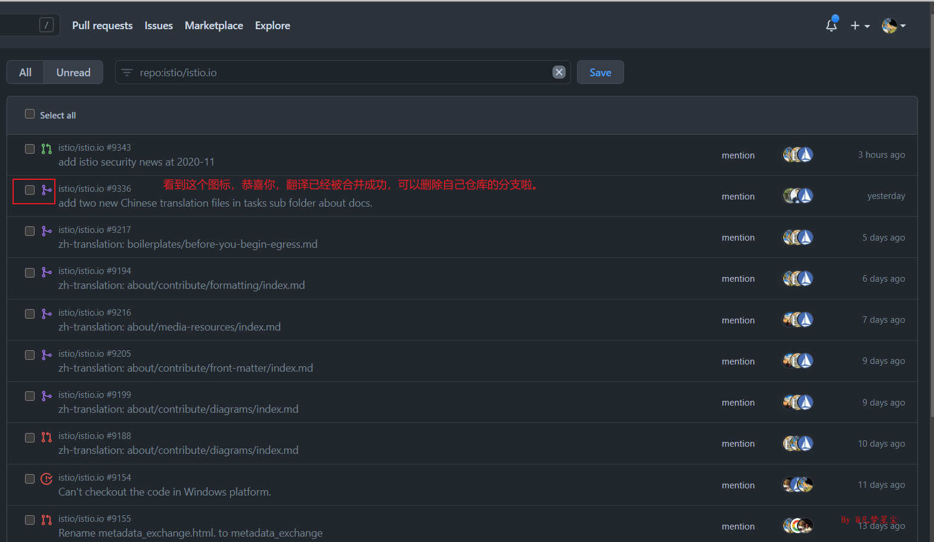Check the box for notification #9154

(x=30, y=479)
